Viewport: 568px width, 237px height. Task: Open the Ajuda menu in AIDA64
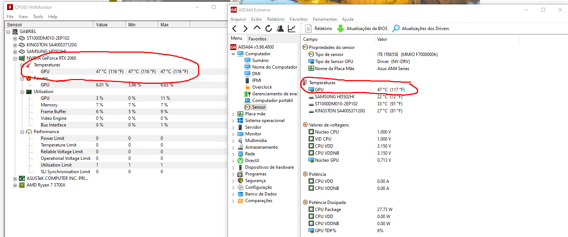point(348,19)
